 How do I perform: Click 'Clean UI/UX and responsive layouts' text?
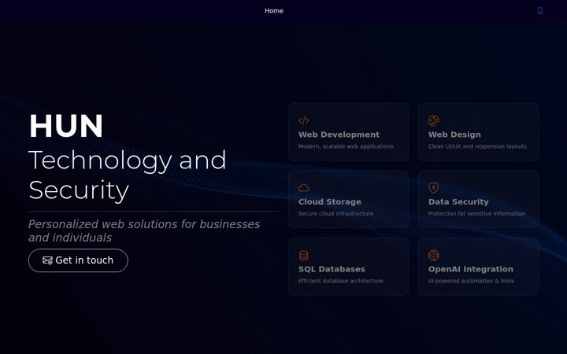coord(477,146)
